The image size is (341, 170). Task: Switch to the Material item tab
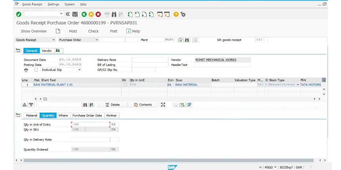tap(32, 115)
